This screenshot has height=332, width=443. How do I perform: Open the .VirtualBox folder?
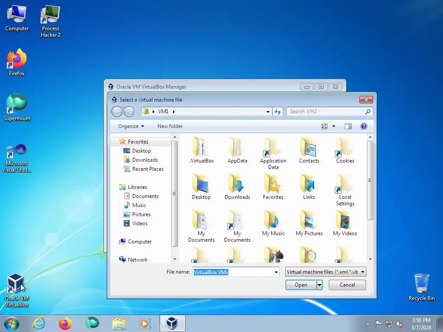(x=202, y=150)
